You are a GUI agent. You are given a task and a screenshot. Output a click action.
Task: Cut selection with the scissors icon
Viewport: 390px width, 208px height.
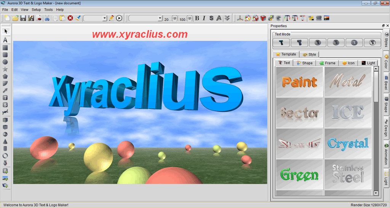47,18
